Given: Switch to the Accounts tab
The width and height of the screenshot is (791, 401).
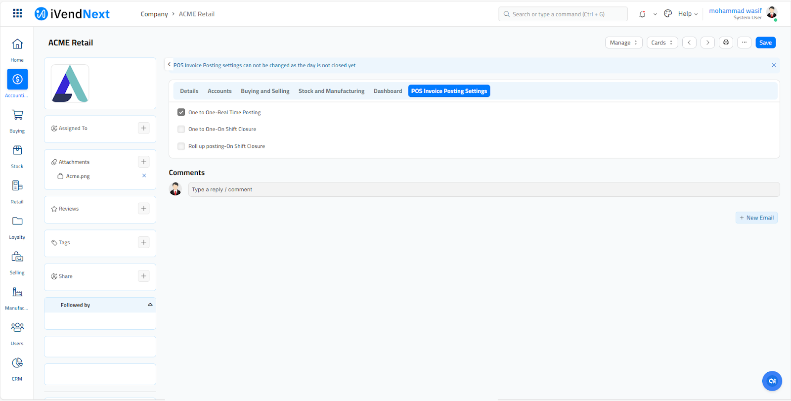Looking at the screenshot, I should pos(220,91).
